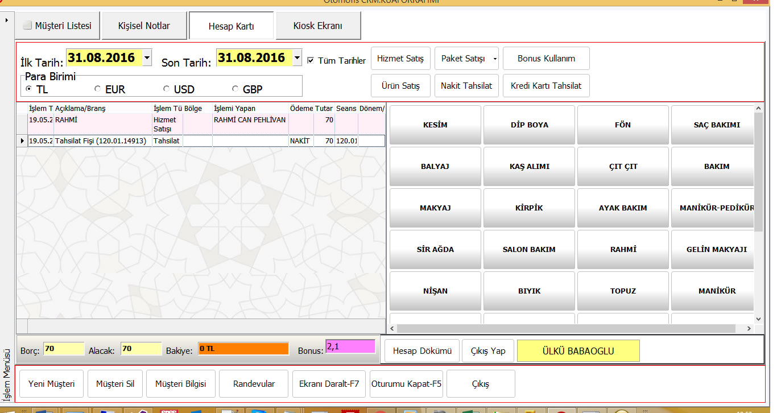Image resolution: width=777 pixels, height=413 pixels.
Task: Pick the TOPUZ service tile
Action: pyautogui.click(x=623, y=291)
